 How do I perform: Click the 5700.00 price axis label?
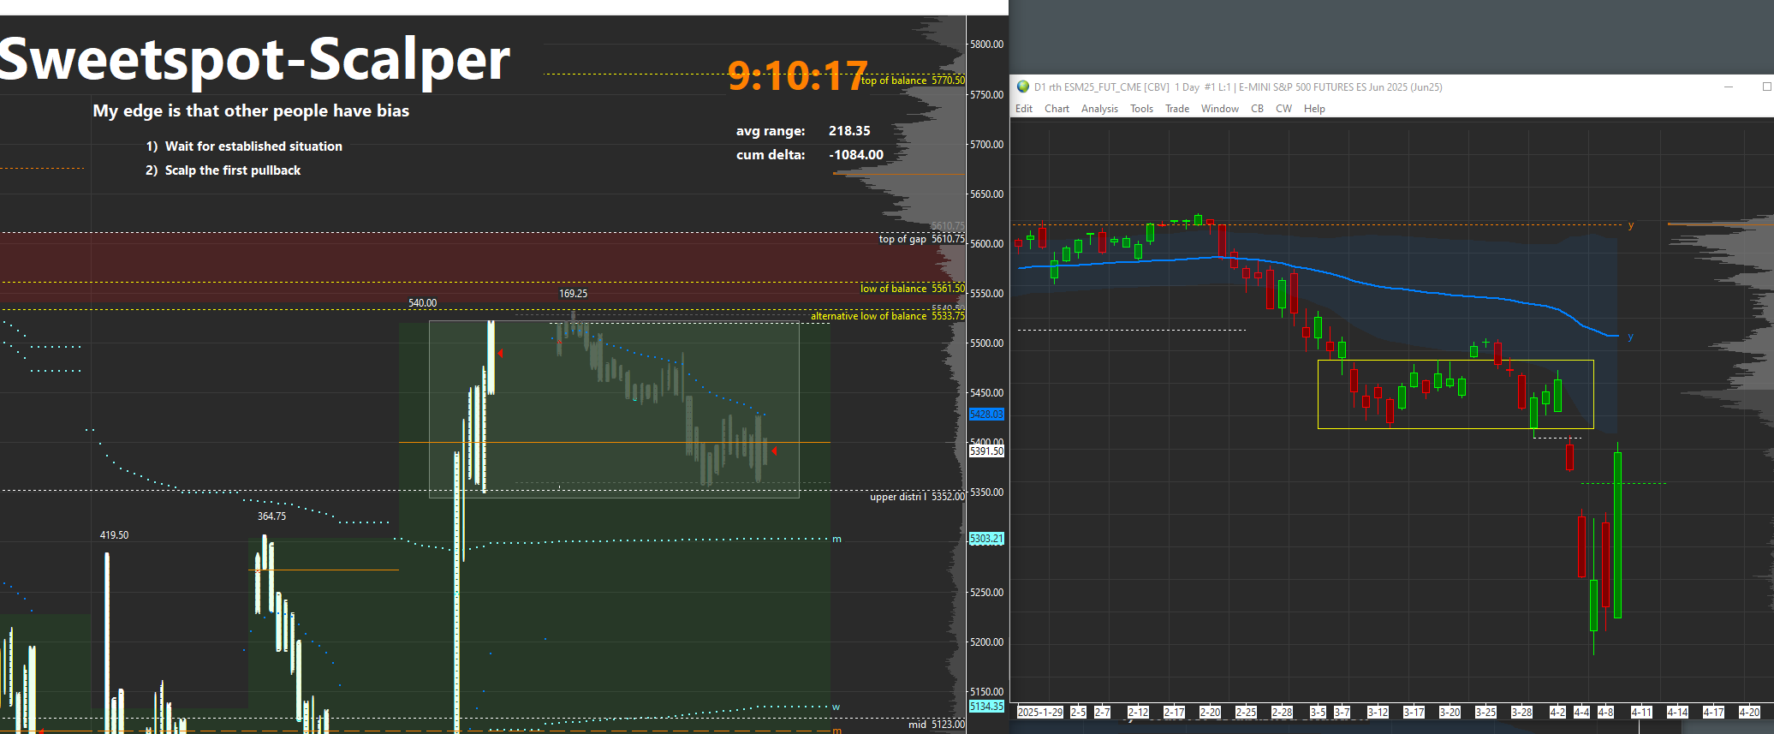pyautogui.click(x=987, y=144)
